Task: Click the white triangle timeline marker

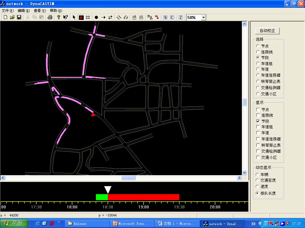Action: click(108, 190)
